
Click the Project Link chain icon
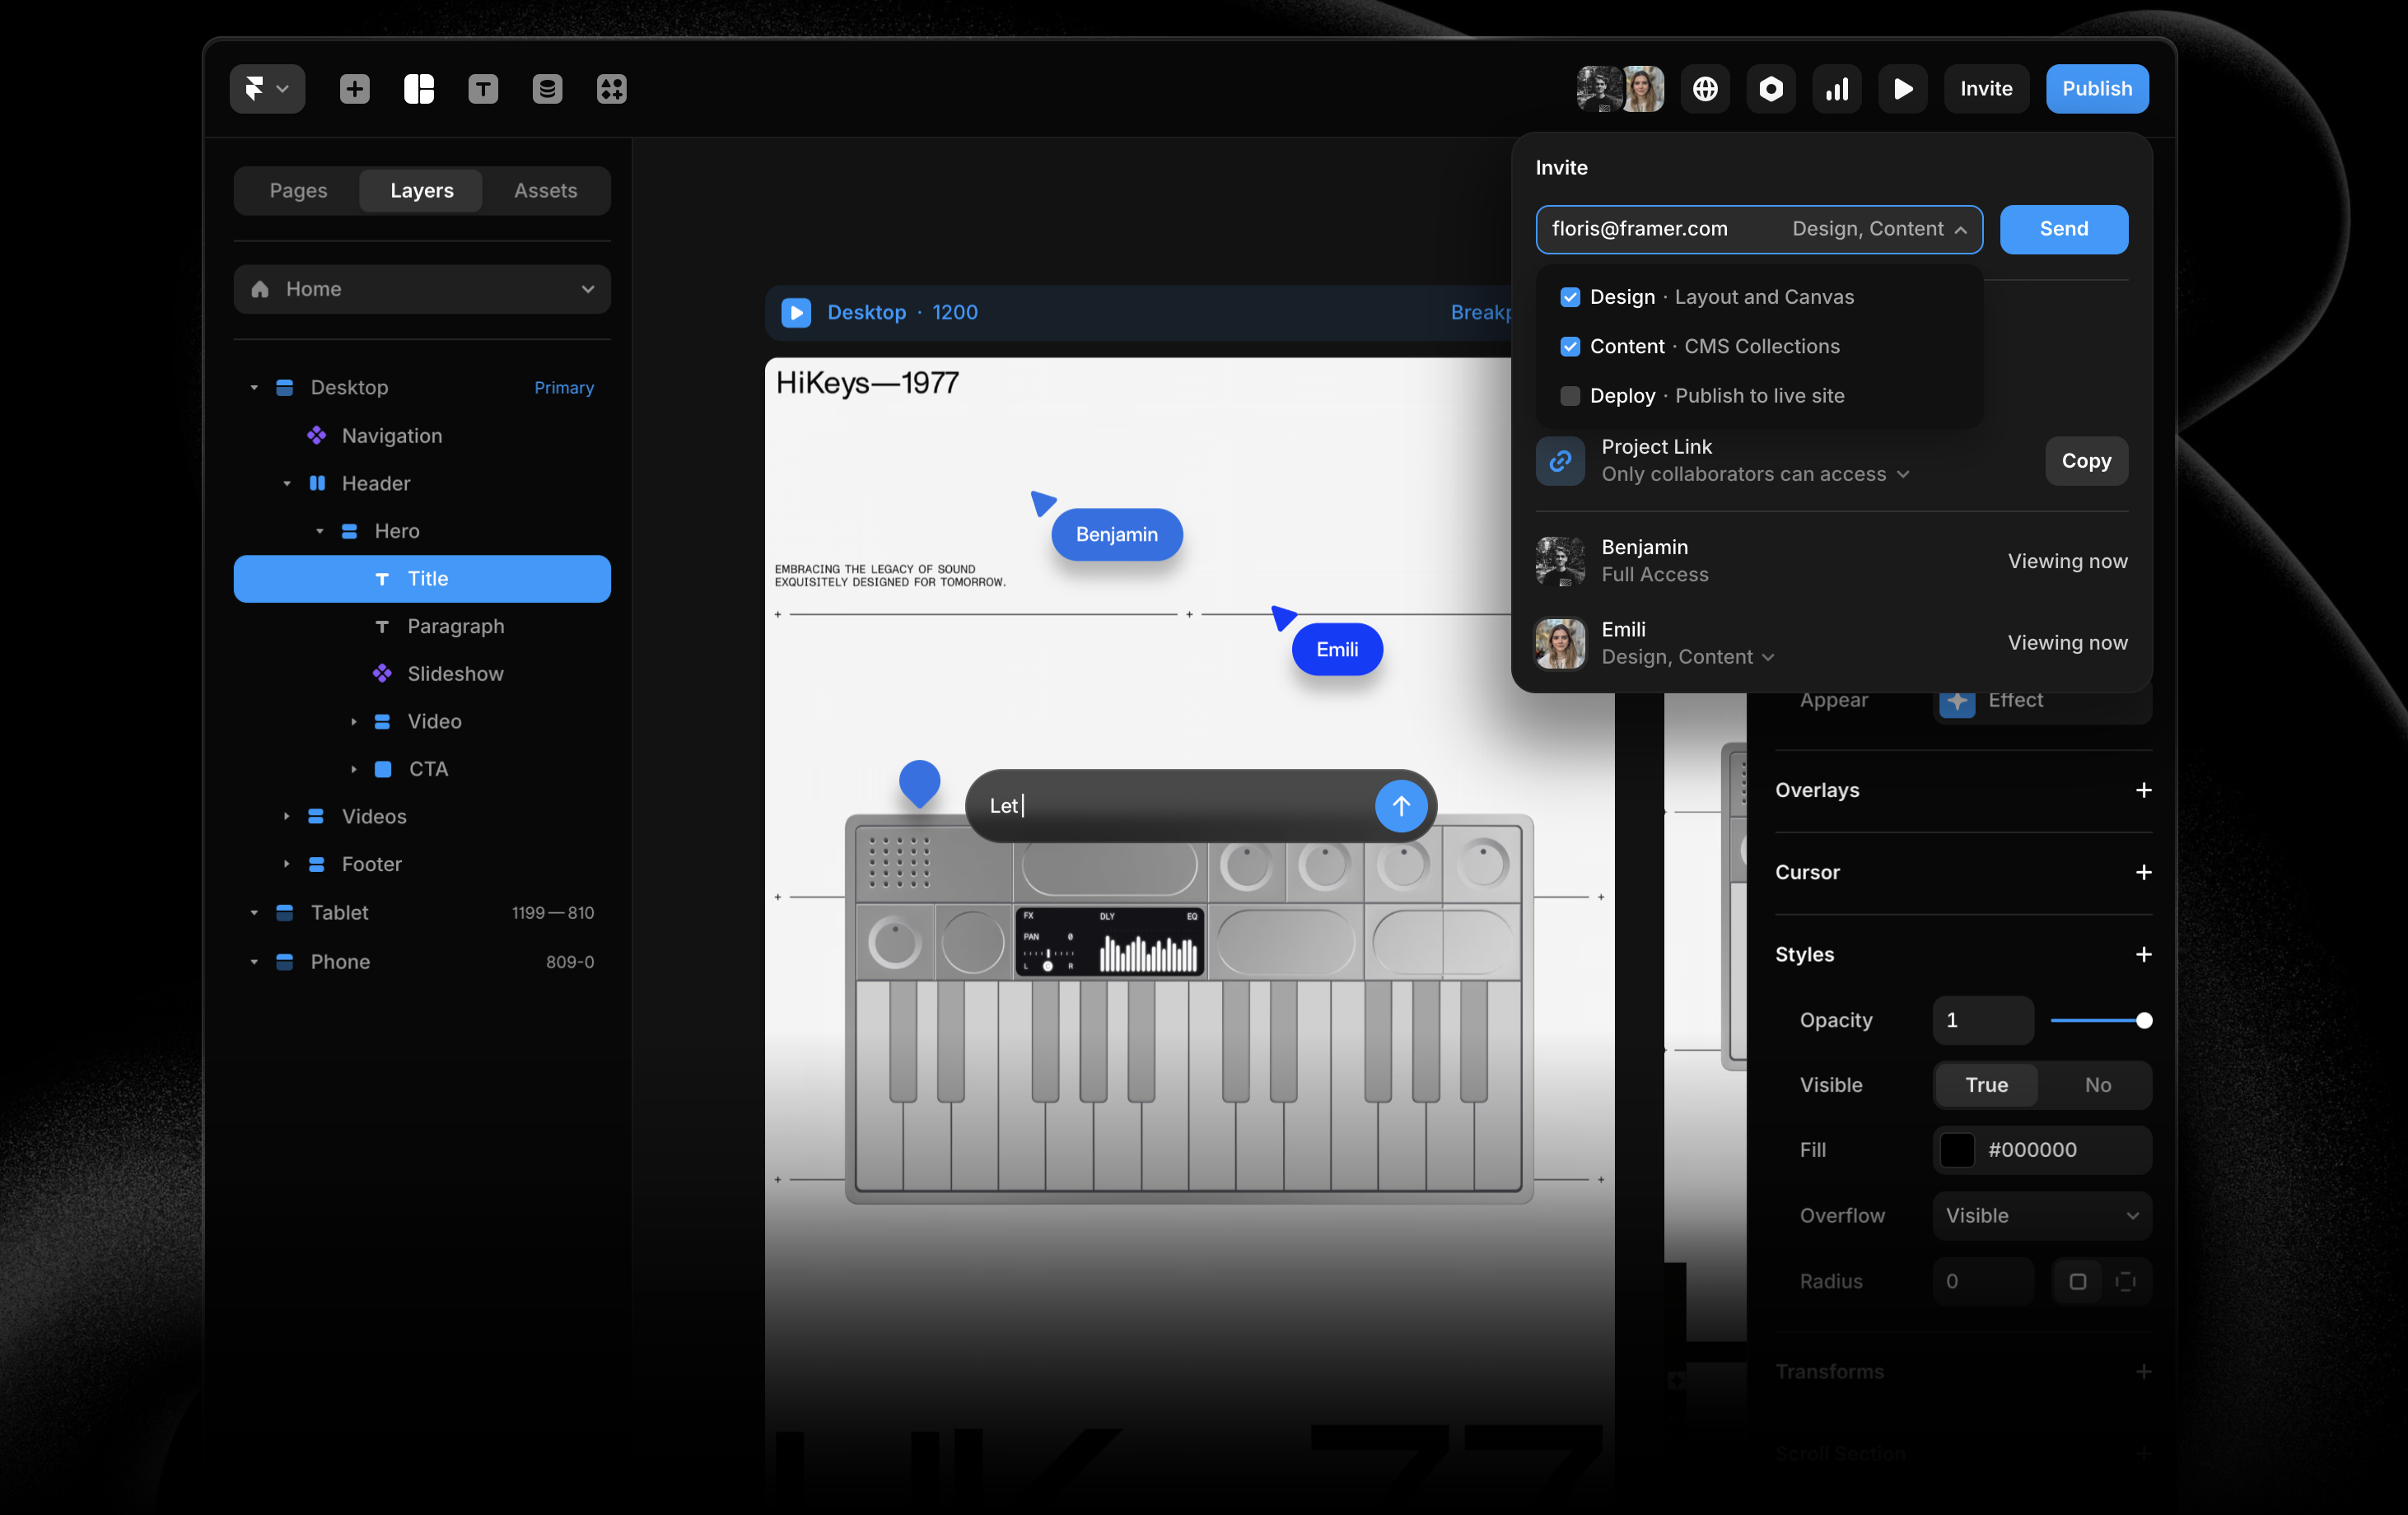(1560, 461)
